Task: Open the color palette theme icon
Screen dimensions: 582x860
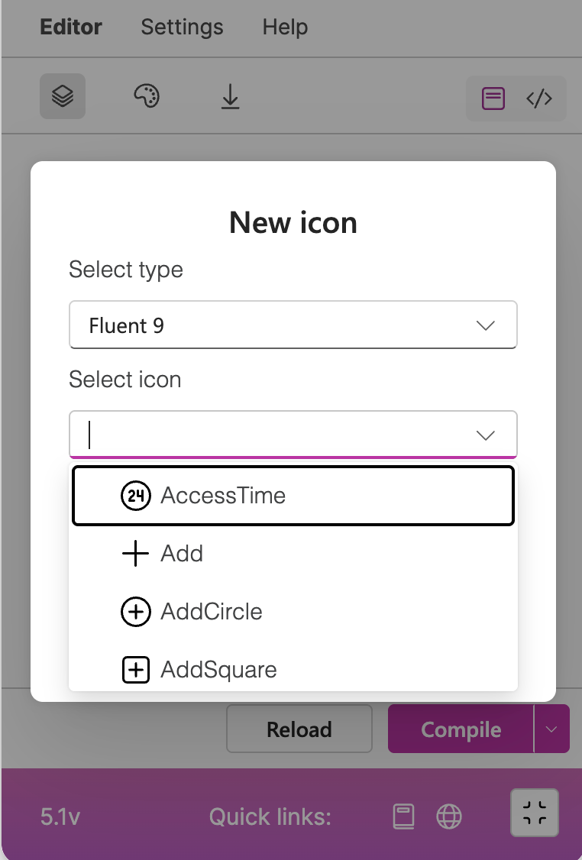Action: (x=147, y=96)
